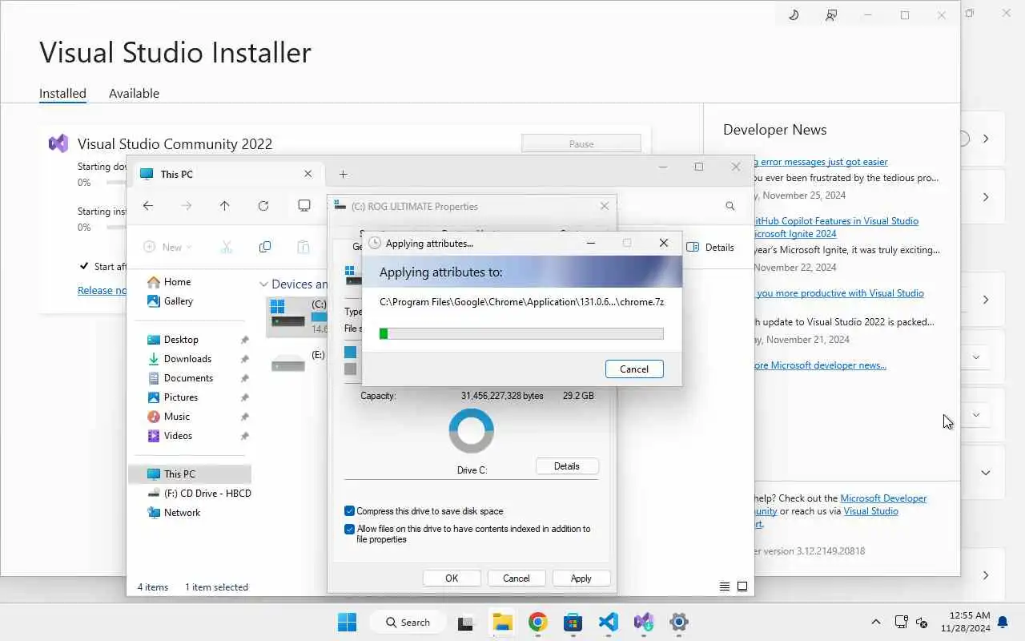Image resolution: width=1025 pixels, height=641 pixels.
Task: Select the (C:) drive icon
Action: click(x=287, y=313)
